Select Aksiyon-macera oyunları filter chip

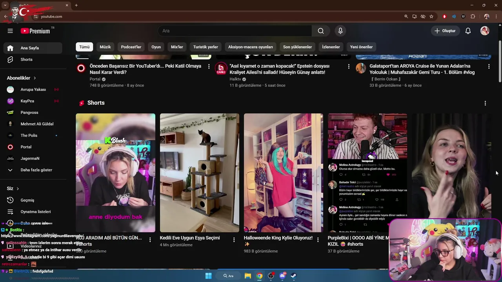(x=251, y=47)
